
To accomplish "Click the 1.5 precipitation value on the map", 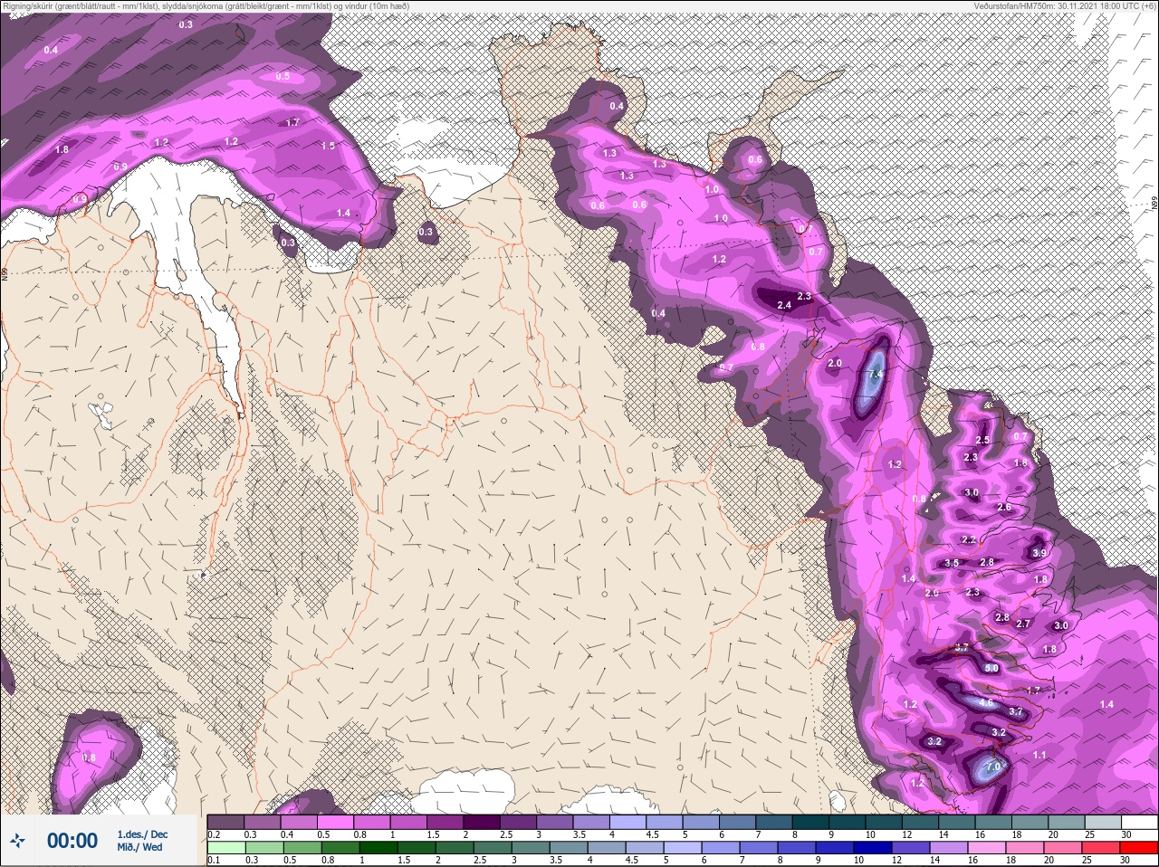I will [329, 145].
